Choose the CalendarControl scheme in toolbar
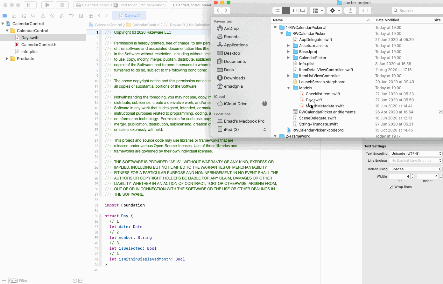 pyautogui.click(x=93, y=5)
